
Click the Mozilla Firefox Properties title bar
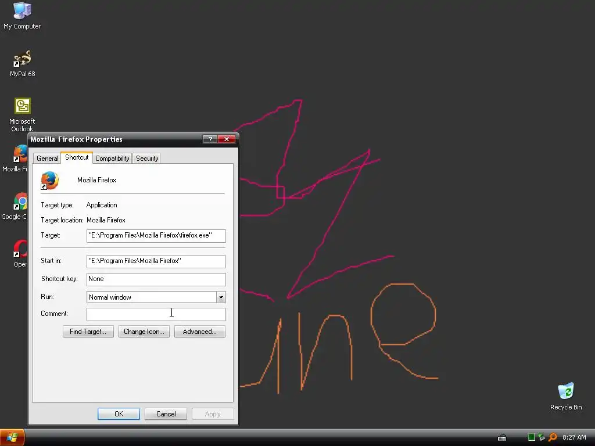tap(115, 139)
